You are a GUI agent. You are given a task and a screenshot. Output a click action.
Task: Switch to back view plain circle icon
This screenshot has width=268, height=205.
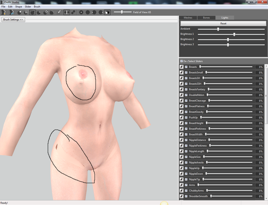pos(88,12)
